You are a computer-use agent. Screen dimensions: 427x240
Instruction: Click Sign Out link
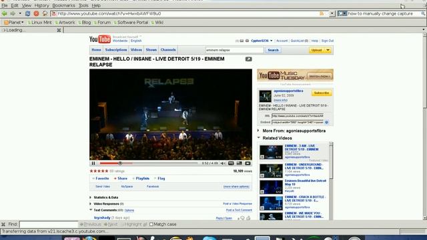pyautogui.click(x=328, y=41)
